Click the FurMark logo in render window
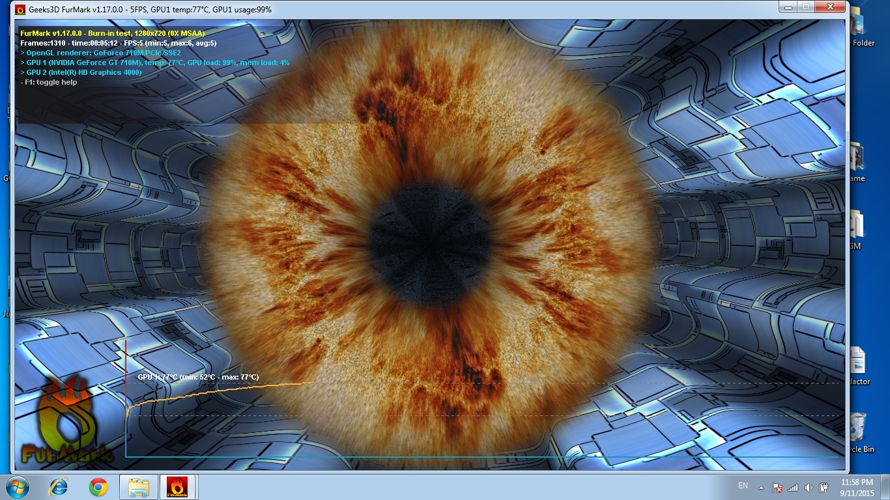Screen dimensions: 890x500 tap(66, 420)
